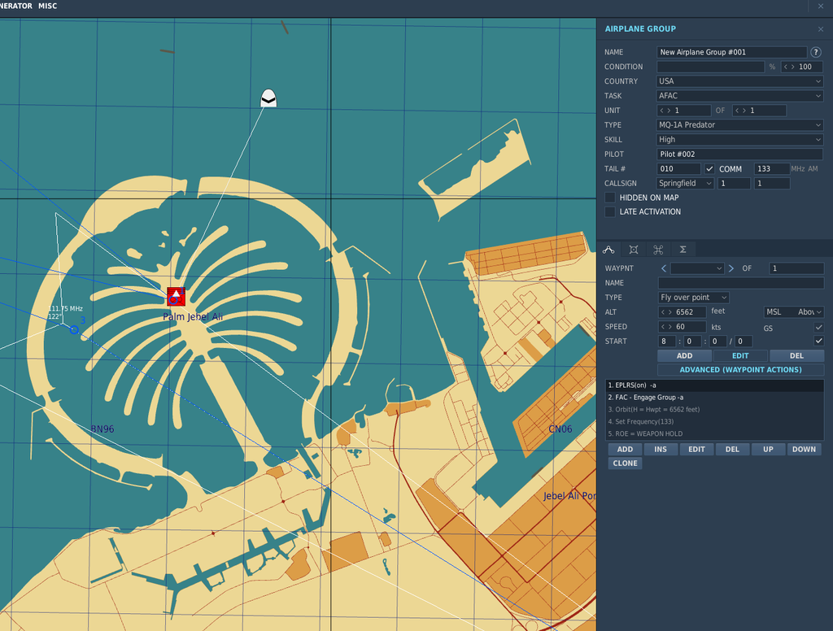This screenshot has width=833, height=631.
Task: Go to the next waypoint arrow
Action: click(731, 268)
